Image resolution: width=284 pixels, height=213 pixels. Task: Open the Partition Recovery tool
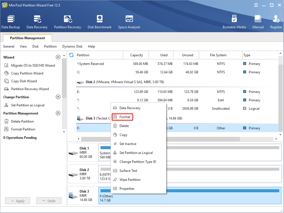[67, 22]
